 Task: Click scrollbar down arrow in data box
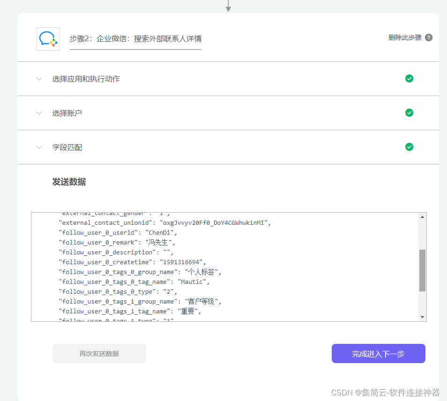pyautogui.click(x=422, y=317)
